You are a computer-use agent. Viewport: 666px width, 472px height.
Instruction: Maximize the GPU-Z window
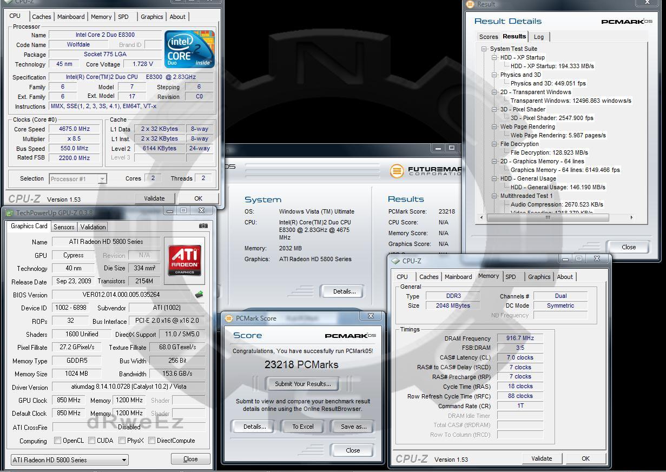(x=183, y=210)
